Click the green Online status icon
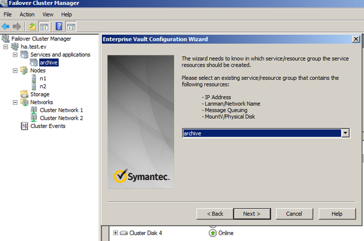Image resolution: width=364 pixels, height=241 pixels. point(213,233)
